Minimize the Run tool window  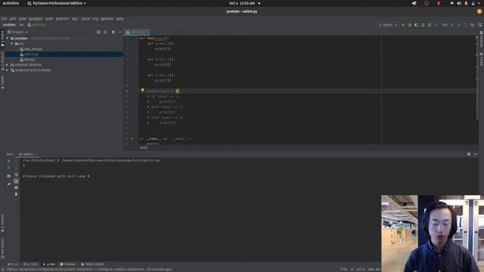coord(476,154)
